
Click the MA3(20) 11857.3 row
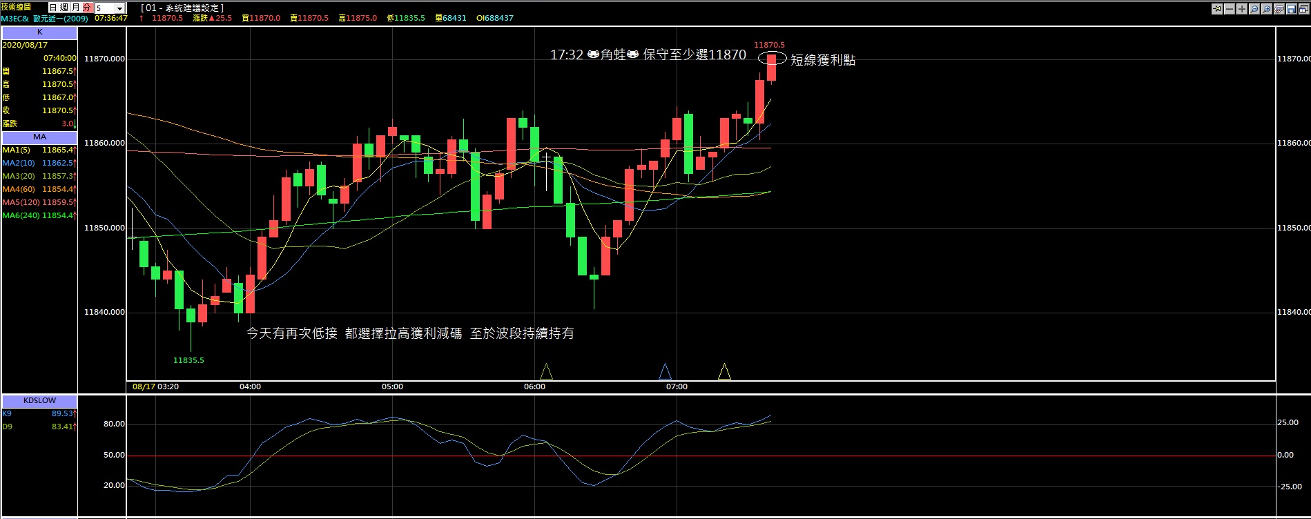(39, 176)
